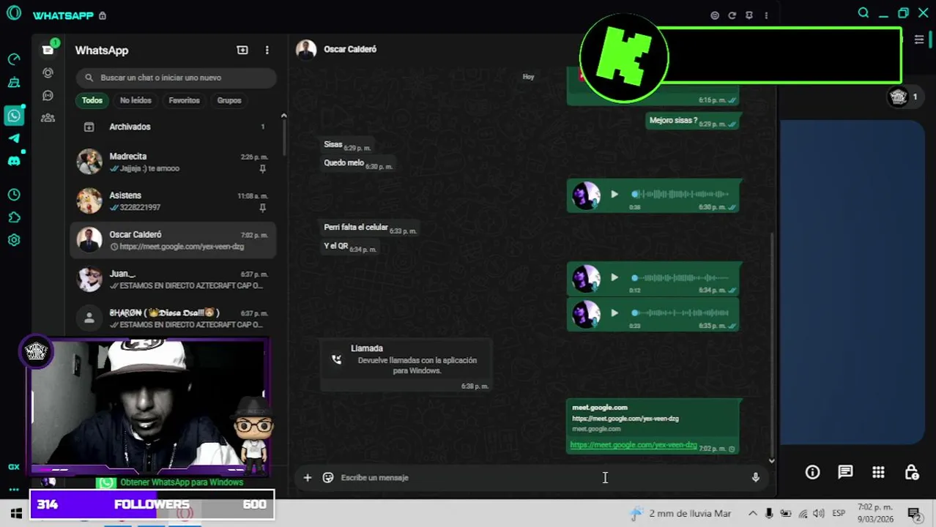Select the Todos filter tab
Image resolution: width=936 pixels, height=527 pixels.
pos(92,100)
